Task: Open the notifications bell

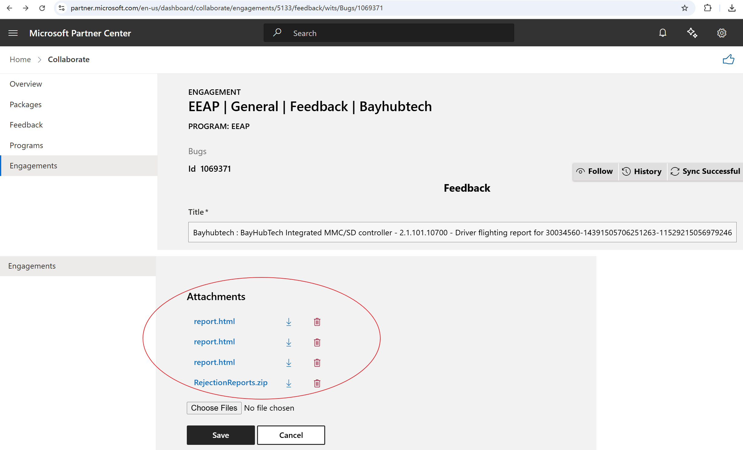Action: coord(662,33)
